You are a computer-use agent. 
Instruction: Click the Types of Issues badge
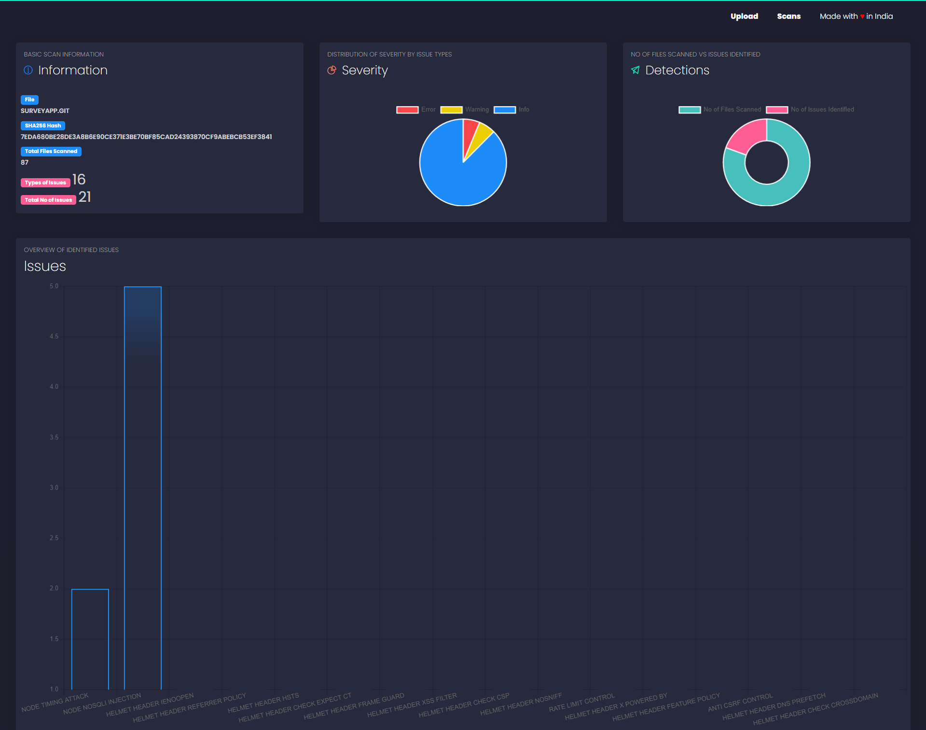45,182
